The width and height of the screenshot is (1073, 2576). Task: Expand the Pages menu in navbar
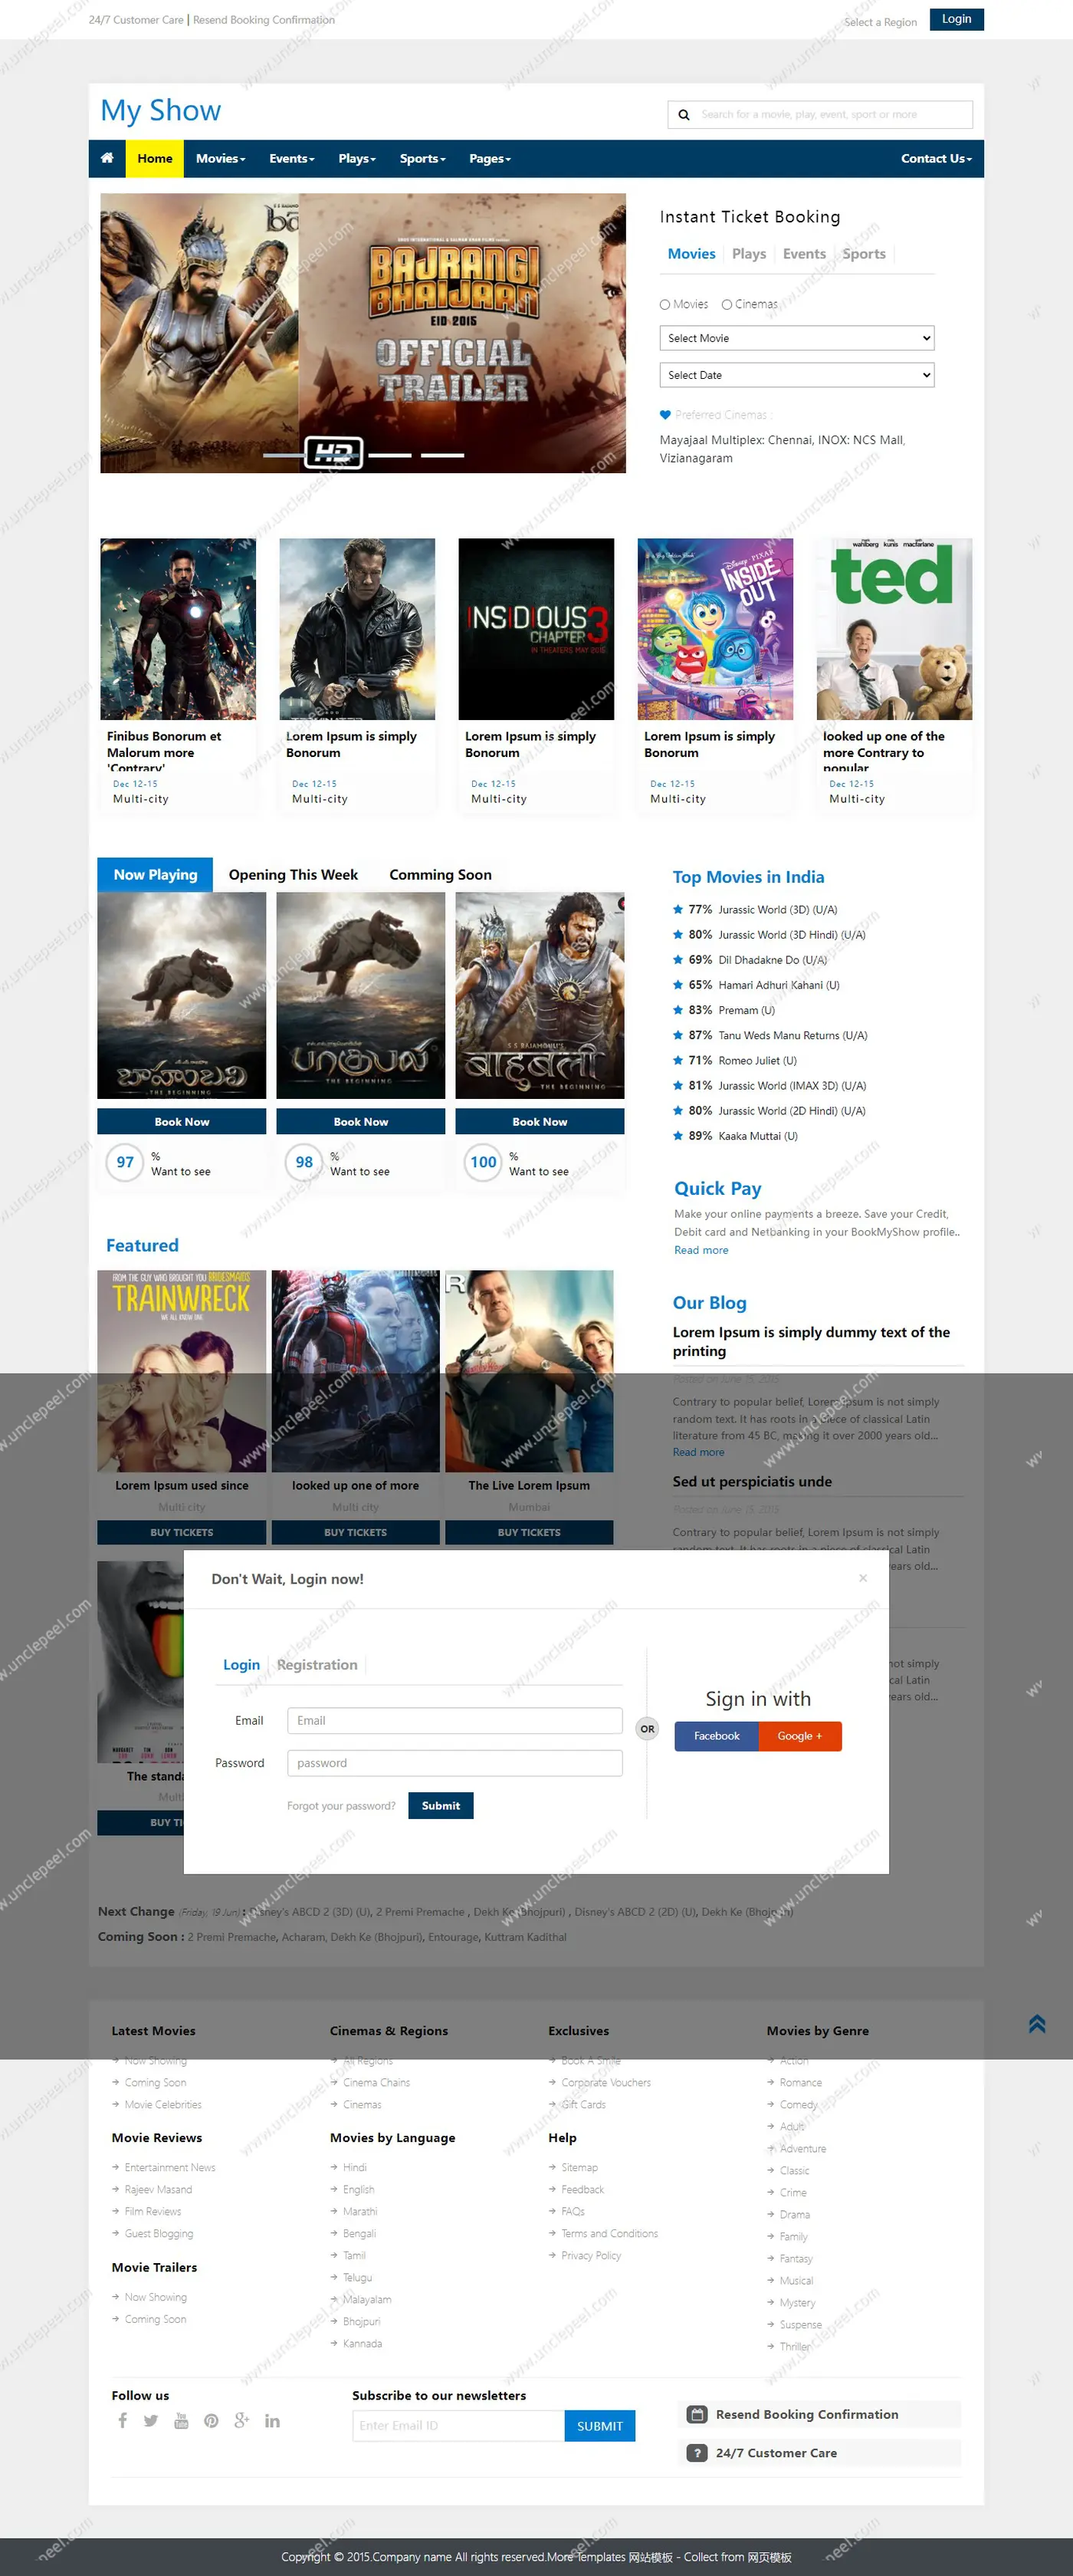click(490, 158)
